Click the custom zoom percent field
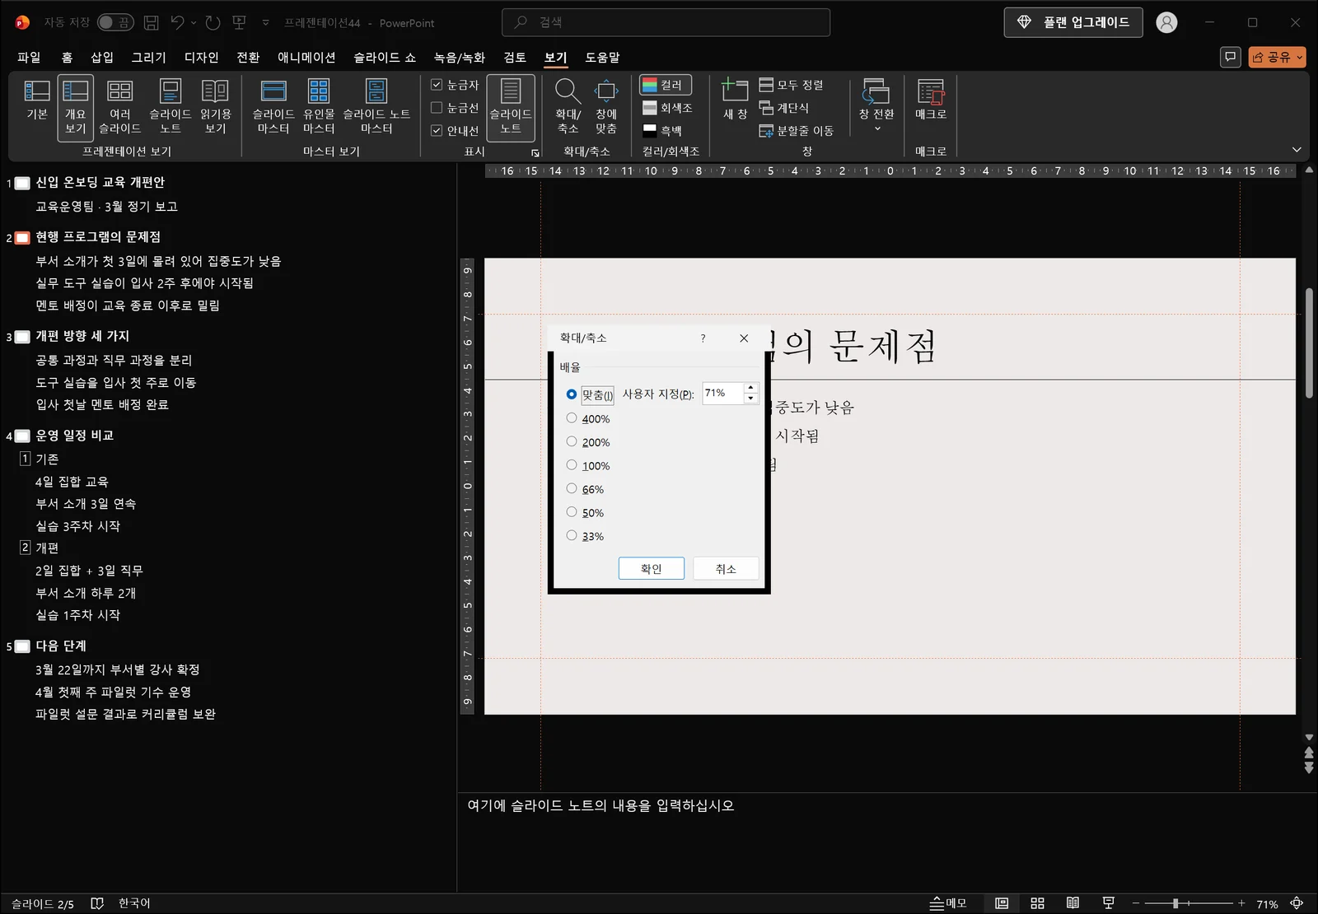This screenshot has height=914, width=1318. point(723,394)
